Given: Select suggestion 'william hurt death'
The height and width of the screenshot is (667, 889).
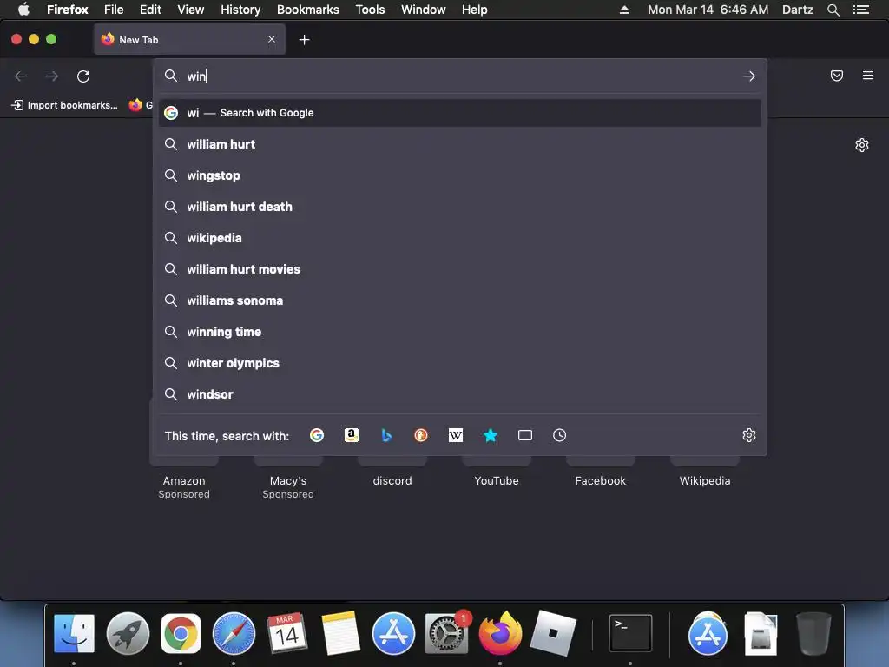Looking at the screenshot, I should [460, 207].
